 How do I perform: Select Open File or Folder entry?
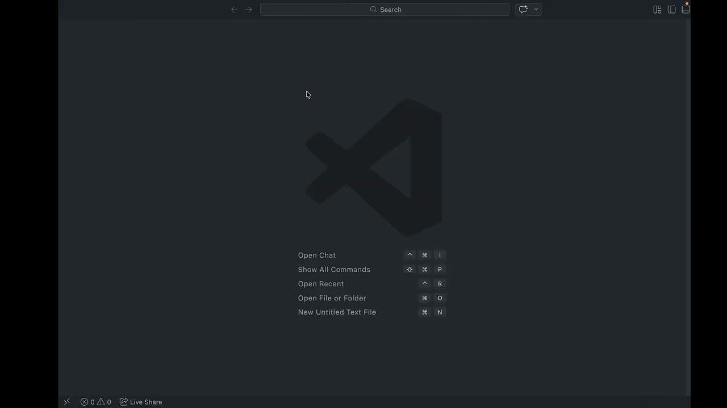[332, 298]
